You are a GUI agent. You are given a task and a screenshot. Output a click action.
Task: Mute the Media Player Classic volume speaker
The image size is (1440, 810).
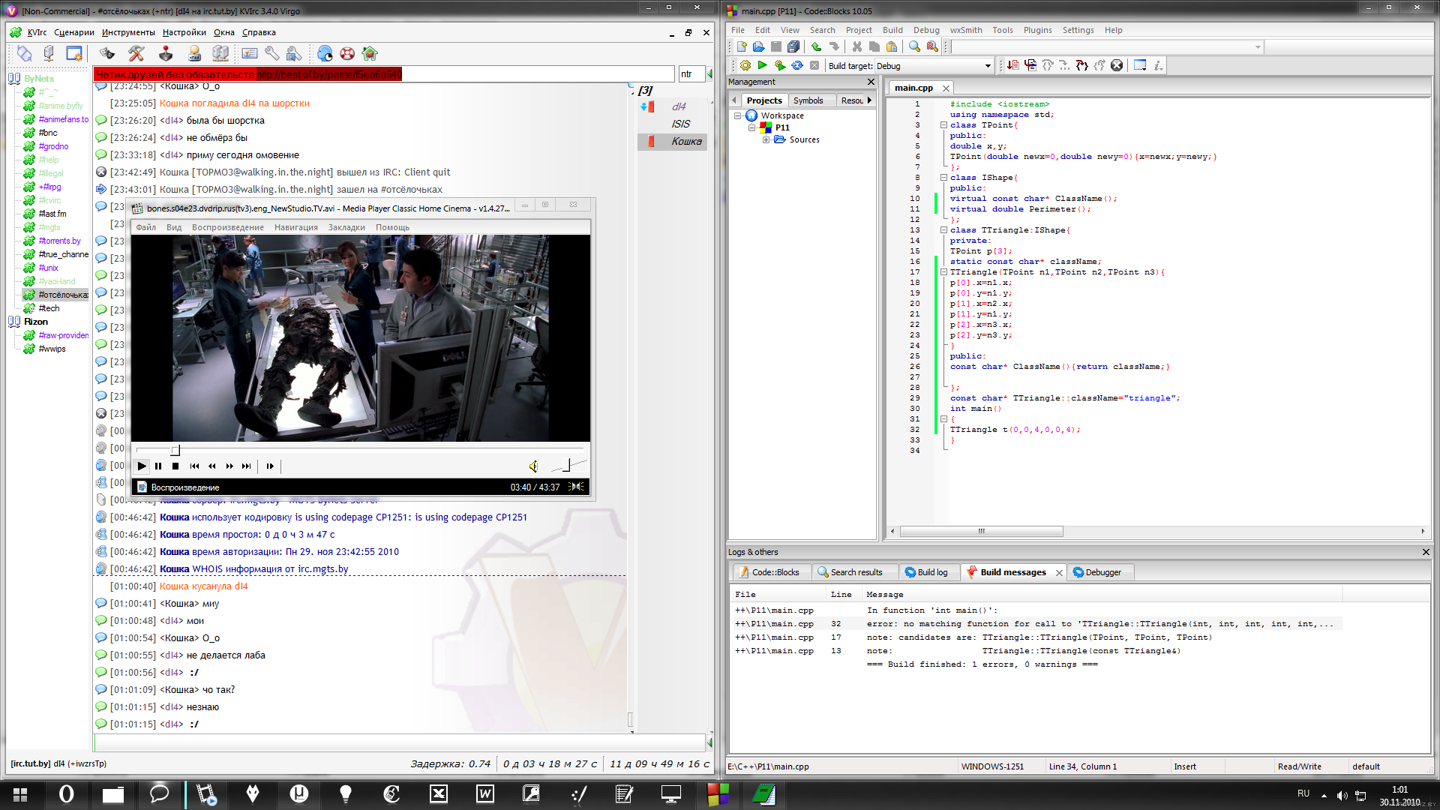[x=533, y=466]
